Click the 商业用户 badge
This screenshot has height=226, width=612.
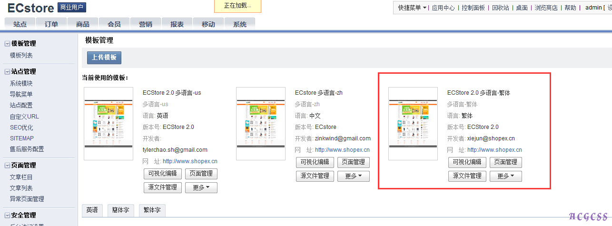pos(71,7)
